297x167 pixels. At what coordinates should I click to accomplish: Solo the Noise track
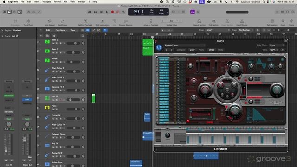[57, 62]
